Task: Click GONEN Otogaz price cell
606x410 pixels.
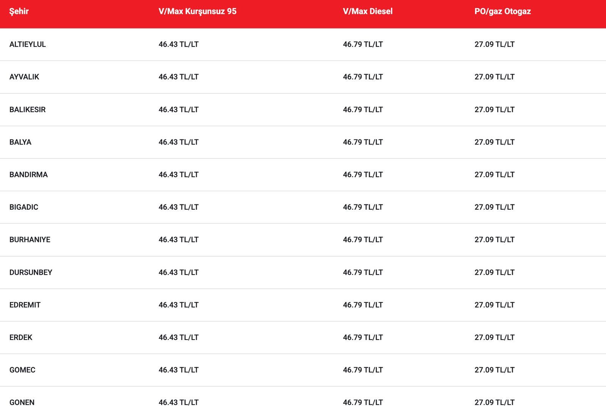Action: [x=494, y=402]
